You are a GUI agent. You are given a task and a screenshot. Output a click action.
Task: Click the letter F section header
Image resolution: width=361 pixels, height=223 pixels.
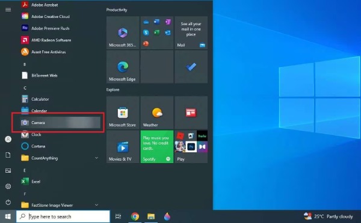click(25, 194)
